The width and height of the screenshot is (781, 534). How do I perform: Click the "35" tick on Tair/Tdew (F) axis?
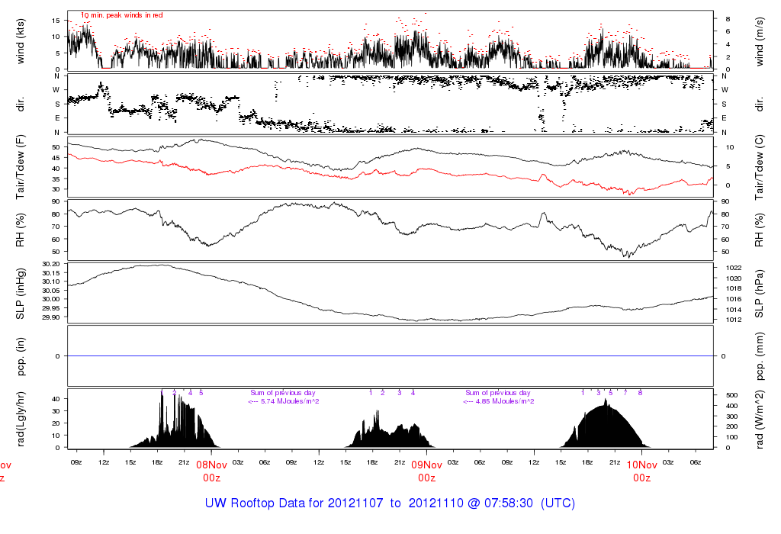pos(56,179)
